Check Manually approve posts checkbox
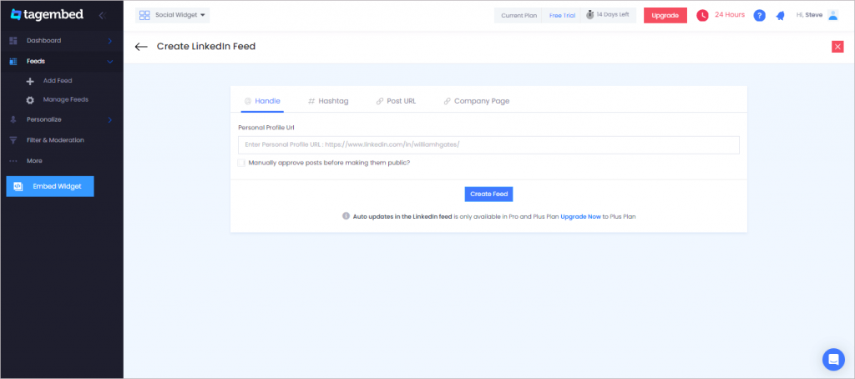This screenshot has width=855, height=379. pos(241,163)
